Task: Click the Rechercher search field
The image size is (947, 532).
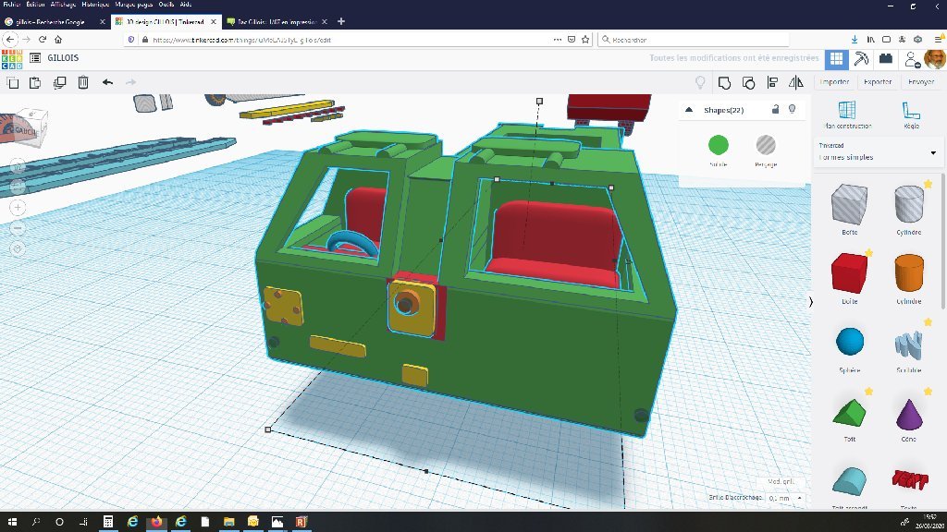Action: (694, 39)
